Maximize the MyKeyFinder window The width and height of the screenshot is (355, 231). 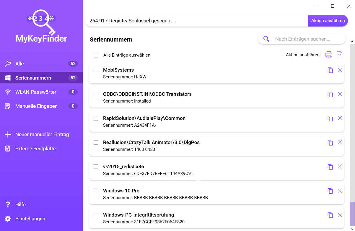pyautogui.click(x=333, y=6)
